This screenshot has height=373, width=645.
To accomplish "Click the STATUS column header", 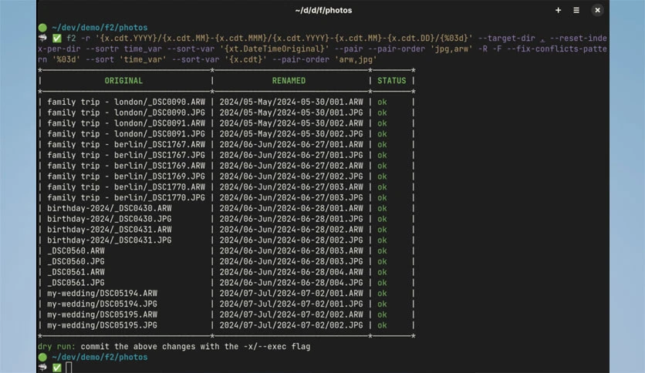I will click(392, 80).
